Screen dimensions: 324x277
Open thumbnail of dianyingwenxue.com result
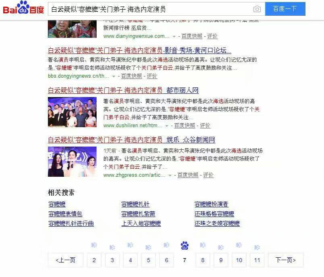click(x=72, y=29)
